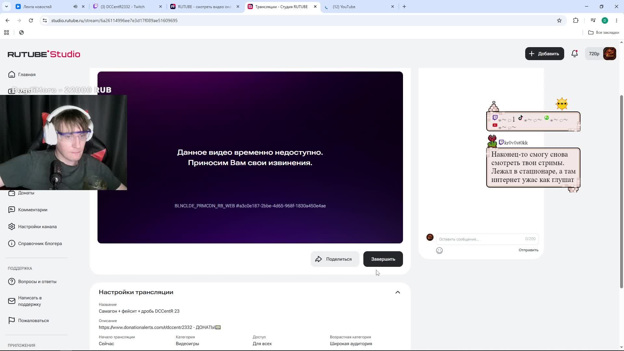
Task: Click Отправить to send chat message
Action: 528,250
